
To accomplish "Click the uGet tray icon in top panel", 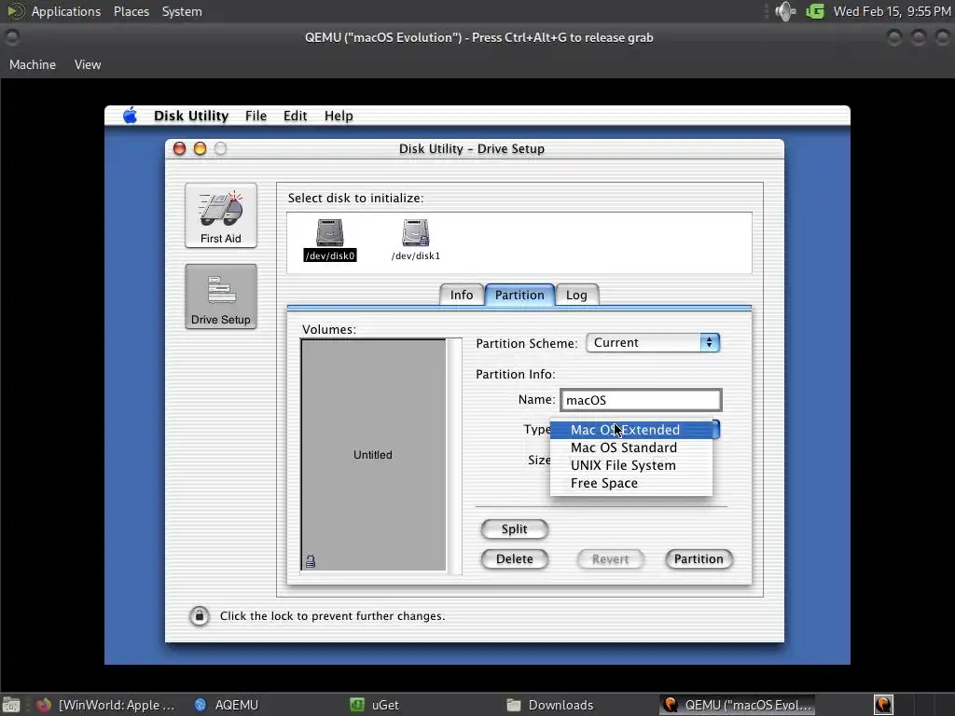I will click(815, 11).
